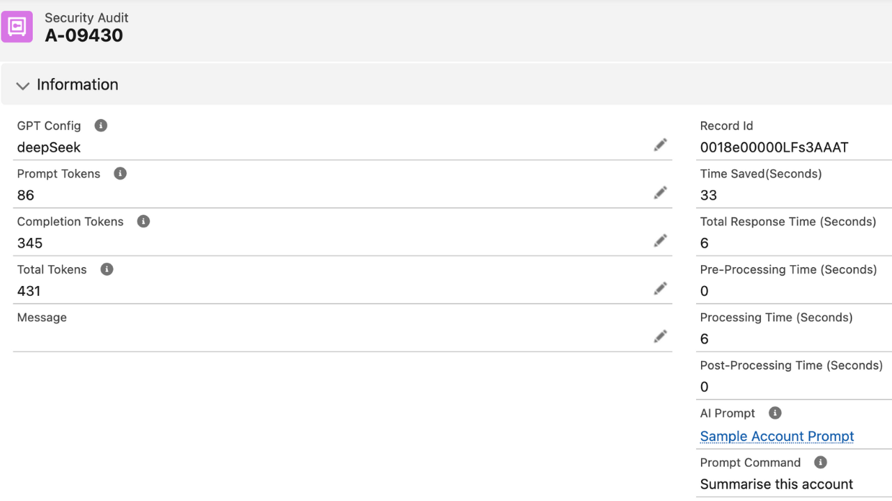Click the edit pencil for Message
This screenshot has width=892, height=501.
pyautogui.click(x=660, y=336)
